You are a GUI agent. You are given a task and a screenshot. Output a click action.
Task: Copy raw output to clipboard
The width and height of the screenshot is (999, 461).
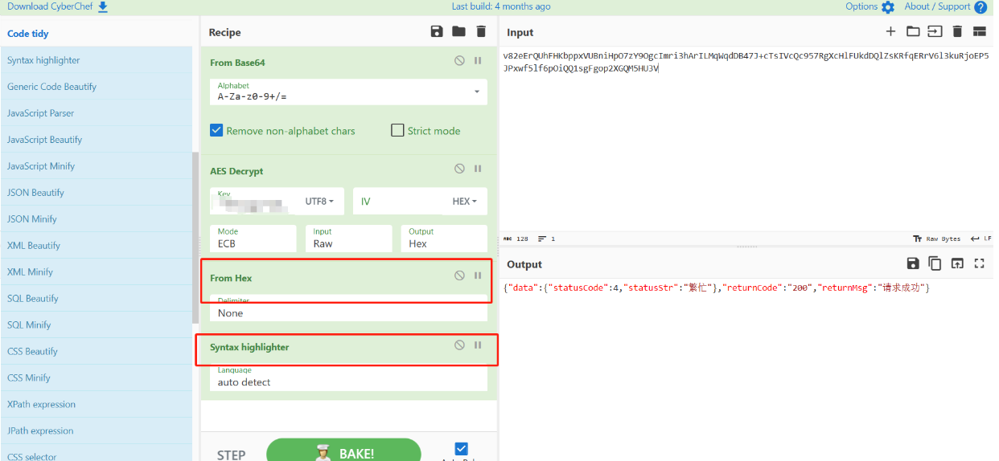(x=935, y=263)
